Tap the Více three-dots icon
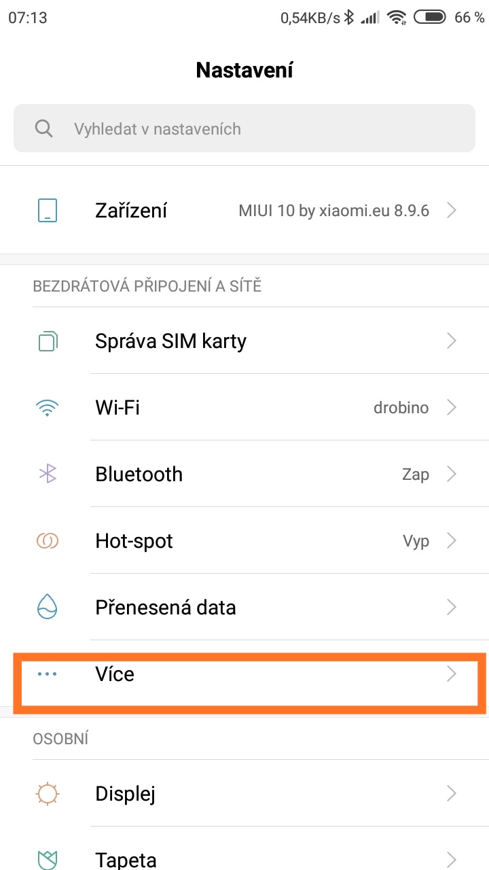489x870 pixels. tap(48, 674)
